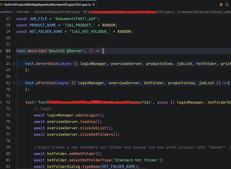Click beforeEach on line 24

pos(47,64)
